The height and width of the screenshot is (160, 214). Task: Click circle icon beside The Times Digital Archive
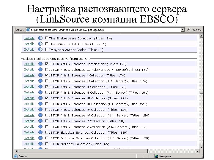click(x=40, y=44)
